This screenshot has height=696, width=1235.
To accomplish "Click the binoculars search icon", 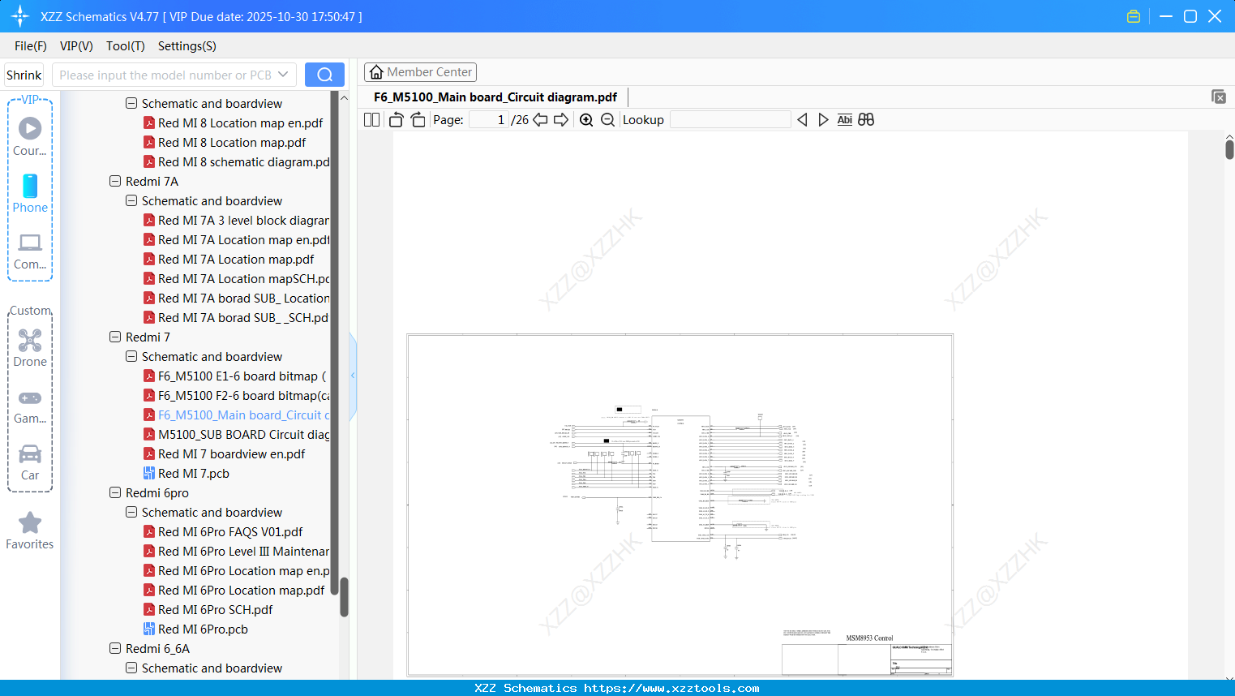I will pos(865,119).
